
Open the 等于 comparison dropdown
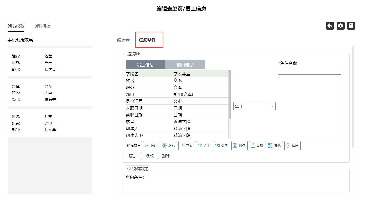(x=255, y=106)
